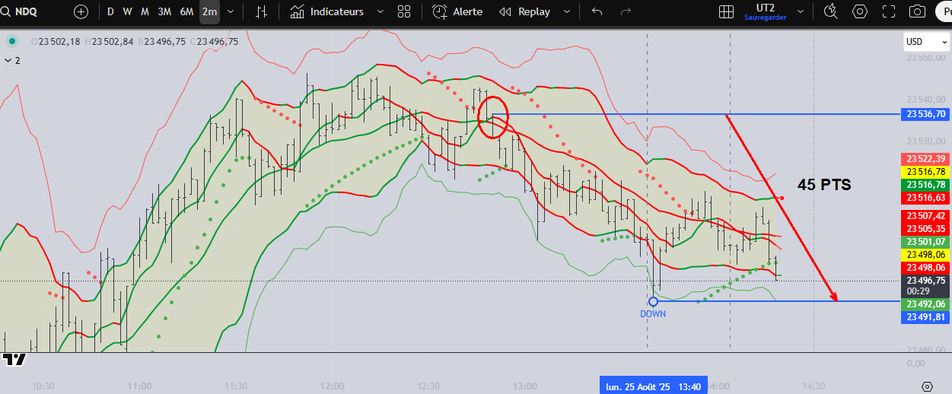Click the TradingView logo
The height and width of the screenshot is (394, 952).
tap(14, 359)
